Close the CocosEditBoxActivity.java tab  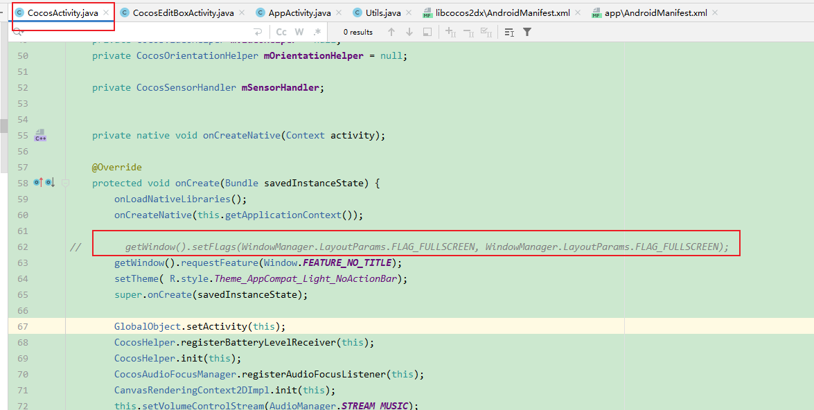242,12
